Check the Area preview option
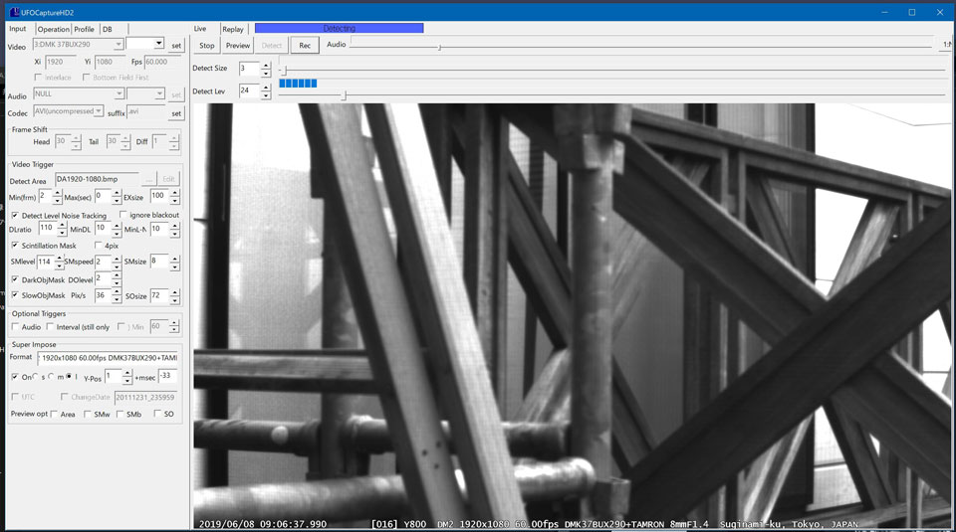 (53, 414)
